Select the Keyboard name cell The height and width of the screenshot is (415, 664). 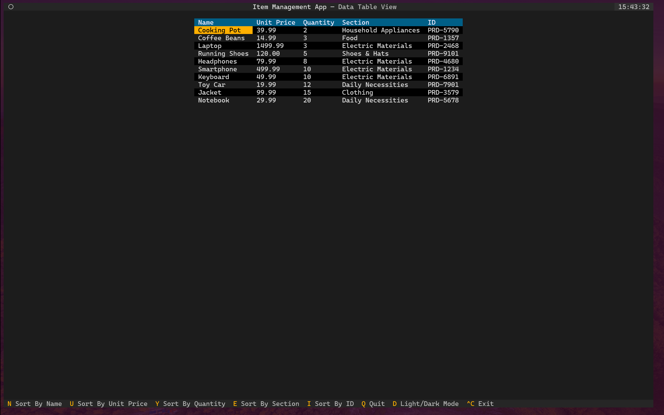coord(223,77)
